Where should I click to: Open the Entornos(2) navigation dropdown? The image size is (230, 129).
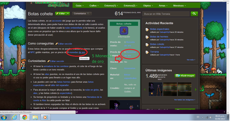click(x=130, y=6)
